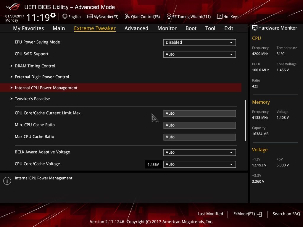The image size is (303, 227).
Task: Click the 01/30/2017 date text
Action: point(15,16)
